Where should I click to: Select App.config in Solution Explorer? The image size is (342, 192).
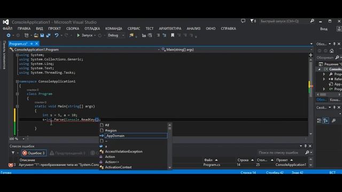tap(336, 84)
